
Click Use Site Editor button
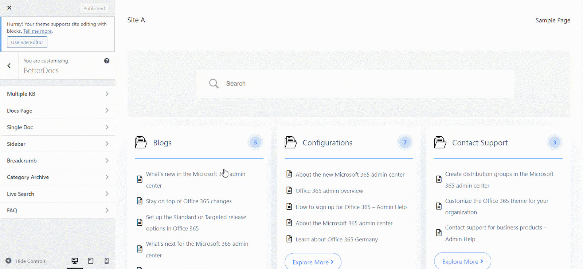[x=27, y=42]
